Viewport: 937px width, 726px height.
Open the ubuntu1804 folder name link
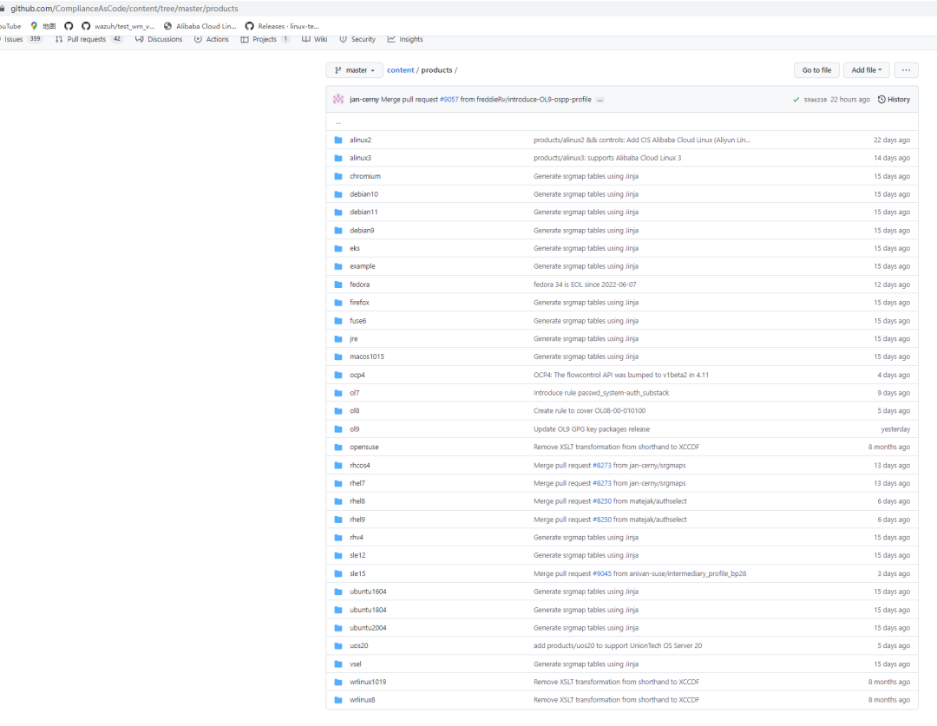tap(368, 610)
